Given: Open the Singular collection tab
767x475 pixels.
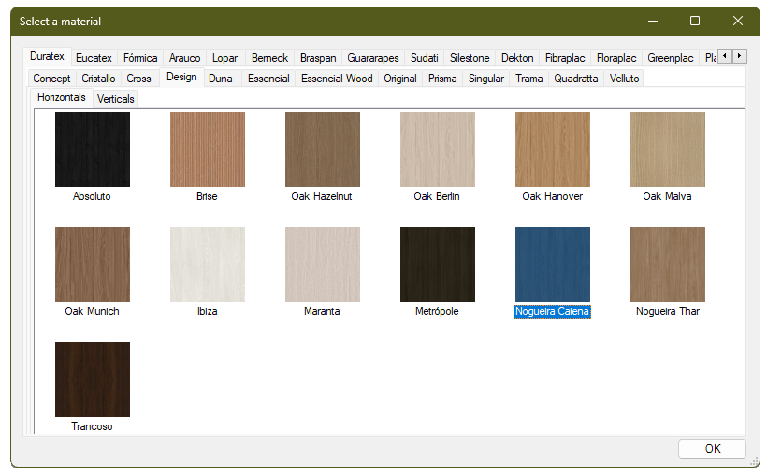Looking at the screenshot, I should [486, 79].
